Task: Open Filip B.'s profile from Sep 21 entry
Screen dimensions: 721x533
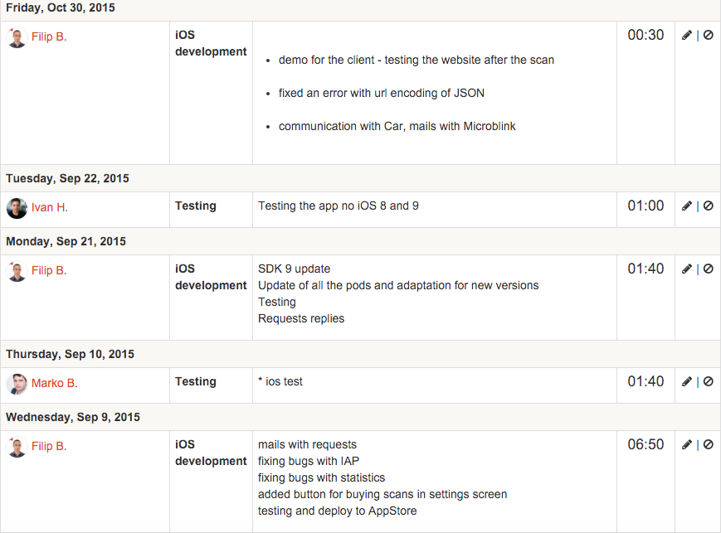Action: tap(49, 271)
